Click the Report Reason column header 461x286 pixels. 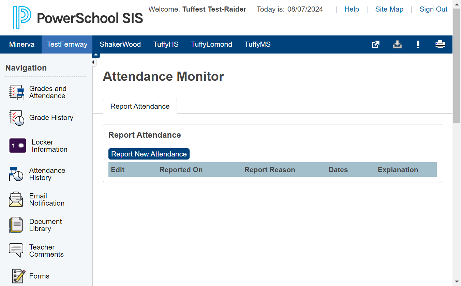pos(270,170)
